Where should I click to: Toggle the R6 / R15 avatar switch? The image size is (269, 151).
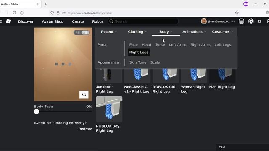(x=82, y=33)
